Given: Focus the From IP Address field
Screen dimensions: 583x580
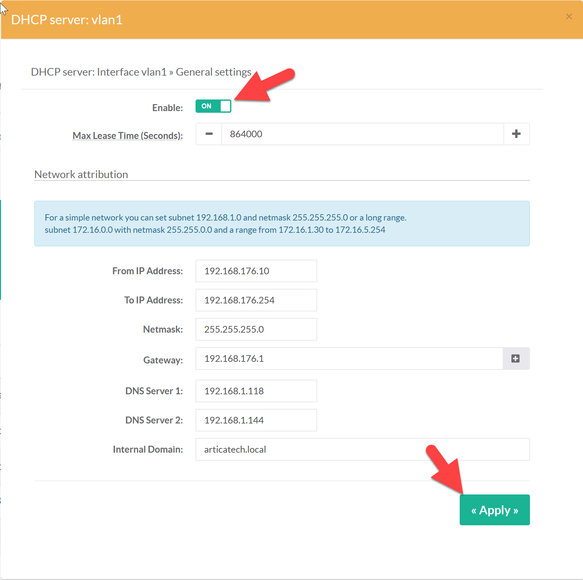Looking at the screenshot, I should pos(256,271).
